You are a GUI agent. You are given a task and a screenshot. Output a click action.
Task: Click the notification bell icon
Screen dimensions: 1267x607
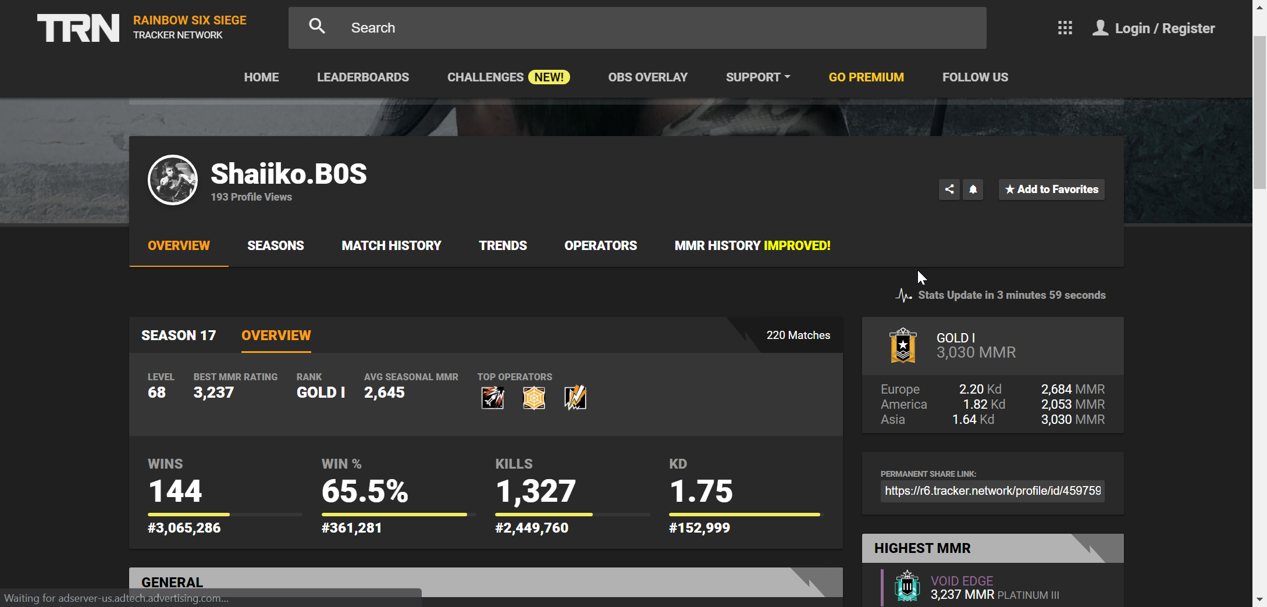973,190
